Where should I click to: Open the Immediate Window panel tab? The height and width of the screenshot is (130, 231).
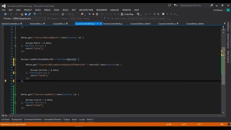[52, 120]
